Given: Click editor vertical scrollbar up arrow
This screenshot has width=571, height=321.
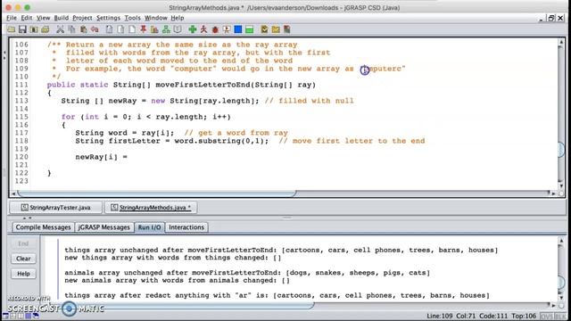Looking at the screenshot, I should (x=561, y=43).
